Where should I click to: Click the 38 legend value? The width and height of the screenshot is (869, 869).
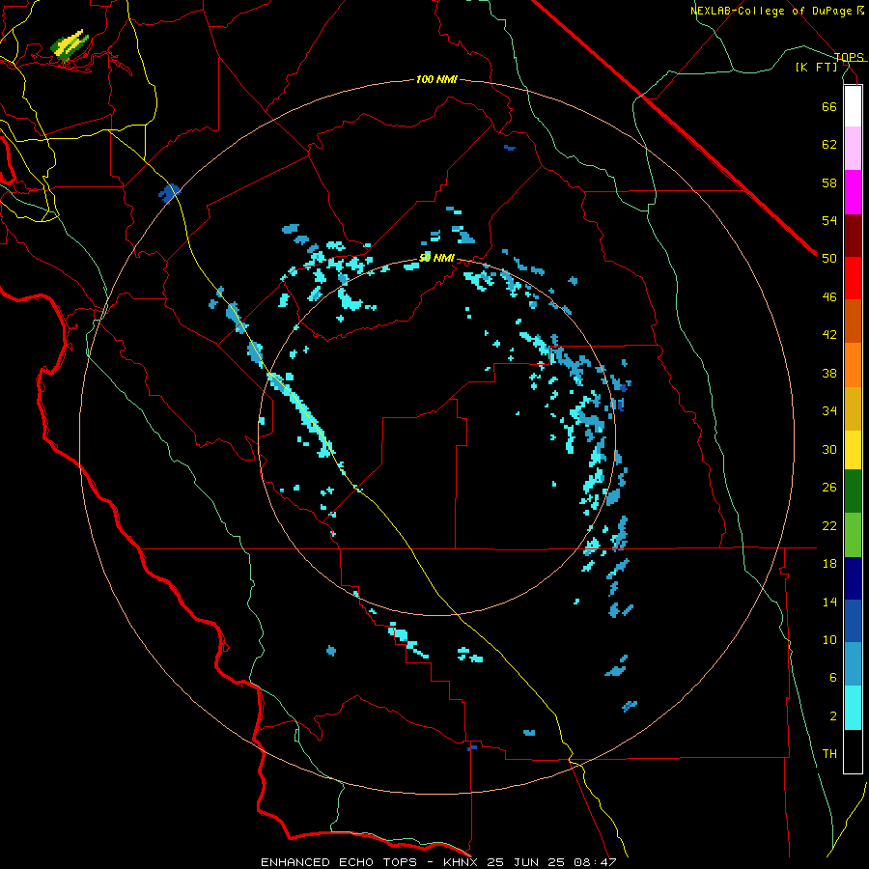pyautogui.click(x=829, y=373)
